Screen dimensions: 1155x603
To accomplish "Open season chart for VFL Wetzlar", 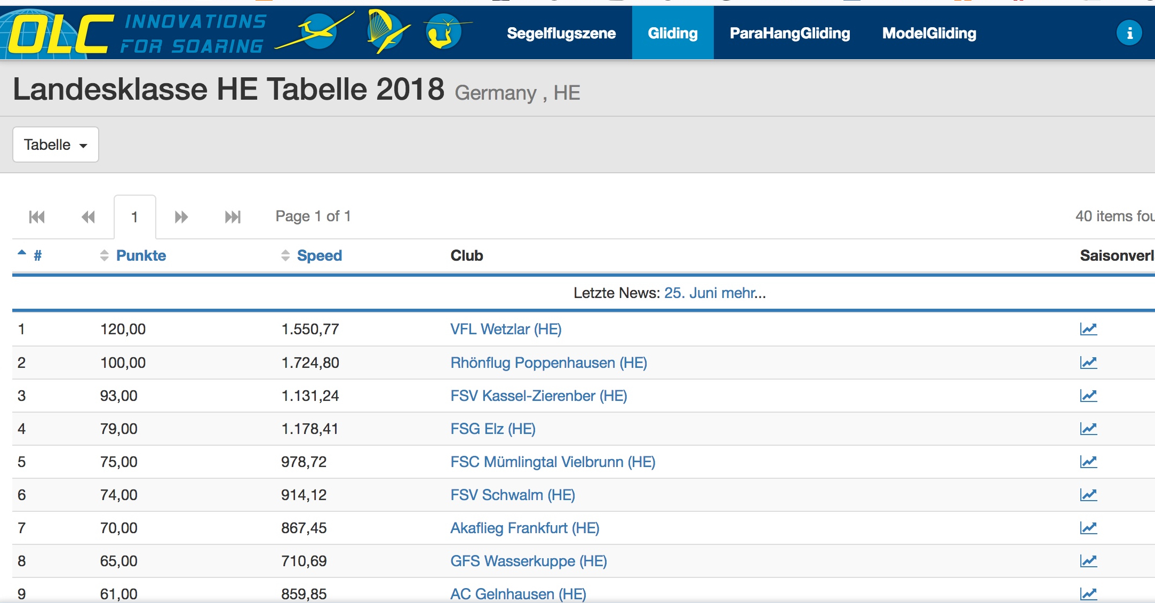I will (1088, 329).
